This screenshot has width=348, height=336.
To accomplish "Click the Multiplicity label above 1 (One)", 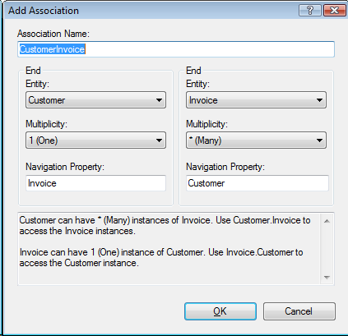I will tap(46, 124).
